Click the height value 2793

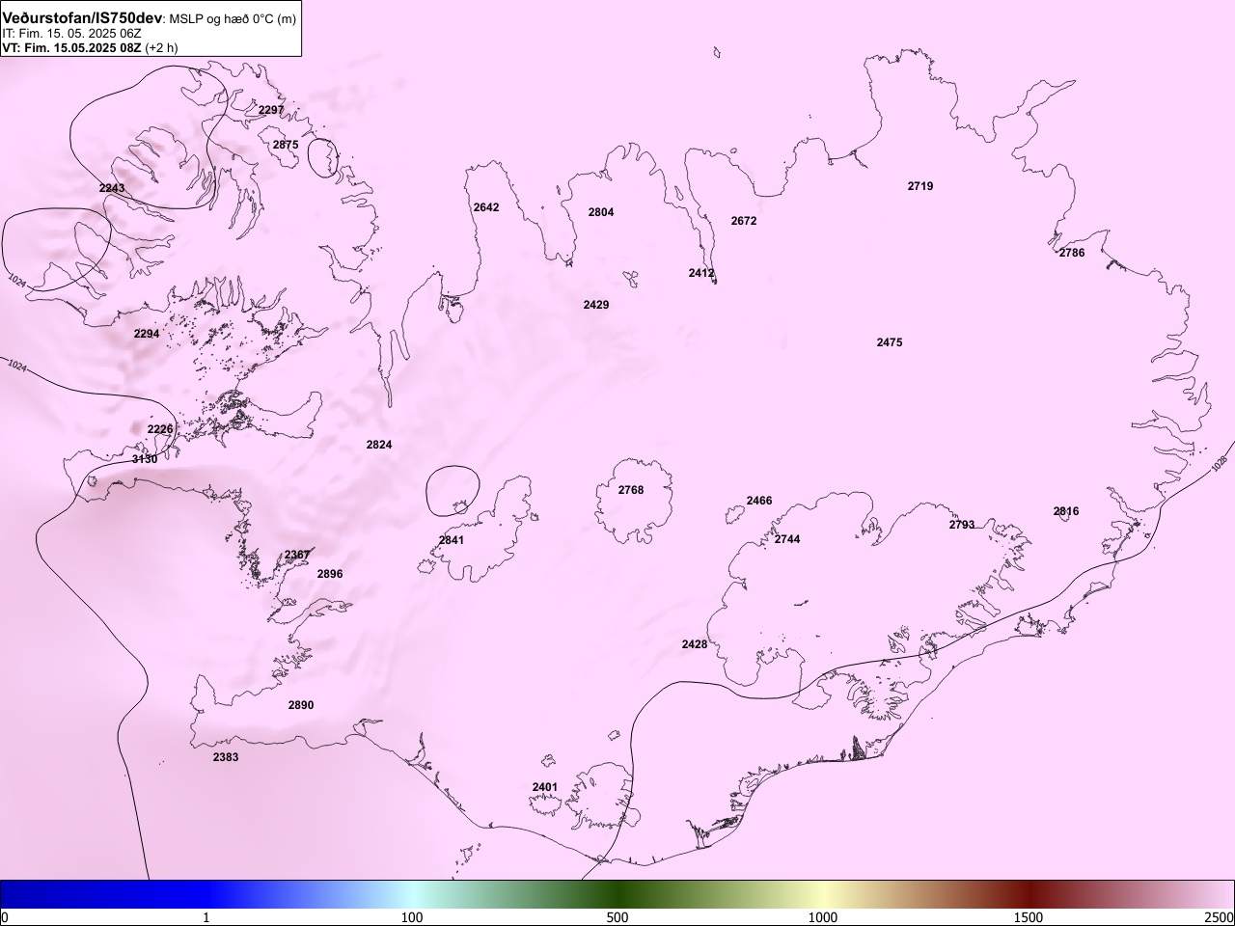coord(962,525)
